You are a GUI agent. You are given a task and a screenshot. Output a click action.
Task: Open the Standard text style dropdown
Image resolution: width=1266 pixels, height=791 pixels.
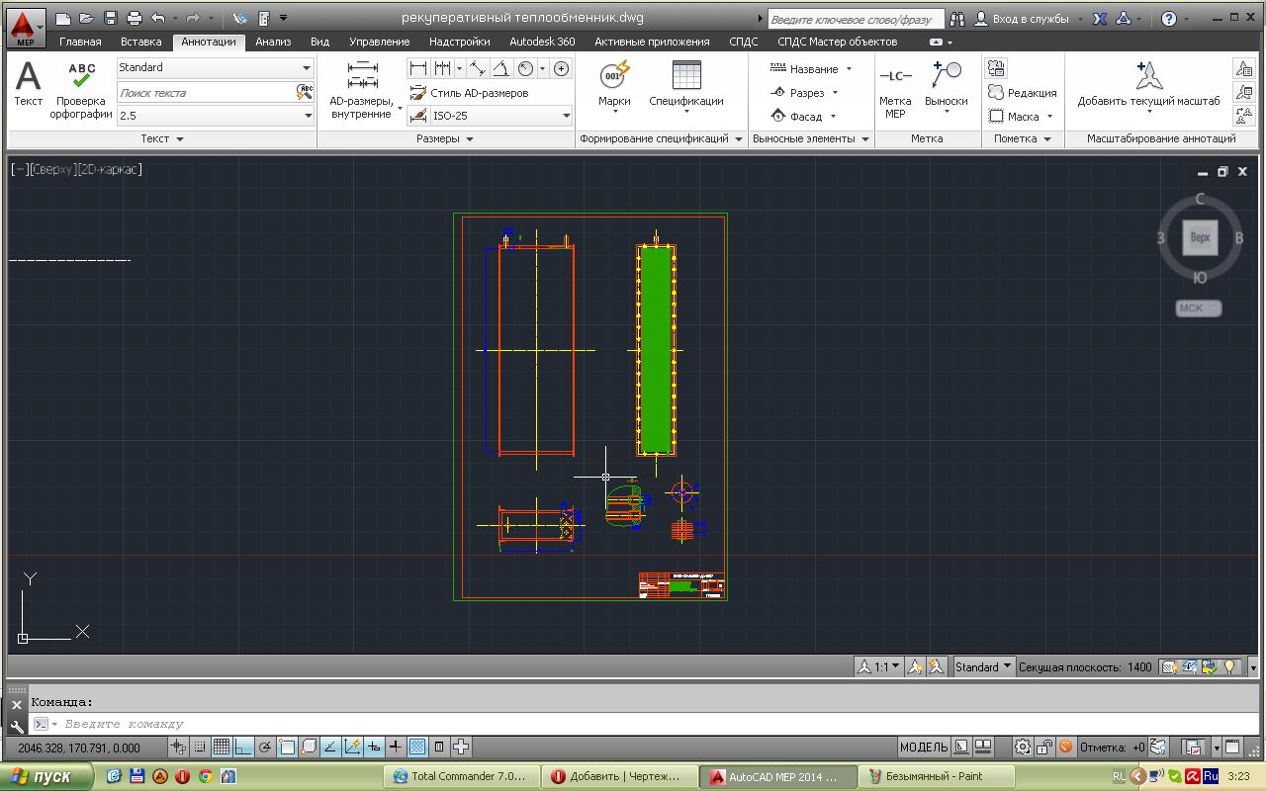pos(215,67)
